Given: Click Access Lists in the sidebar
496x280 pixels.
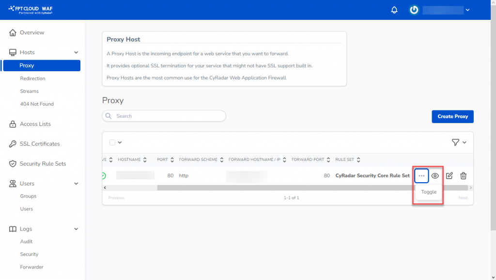Looking at the screenshot, I should pyautogui.click(x=35, y=124).
